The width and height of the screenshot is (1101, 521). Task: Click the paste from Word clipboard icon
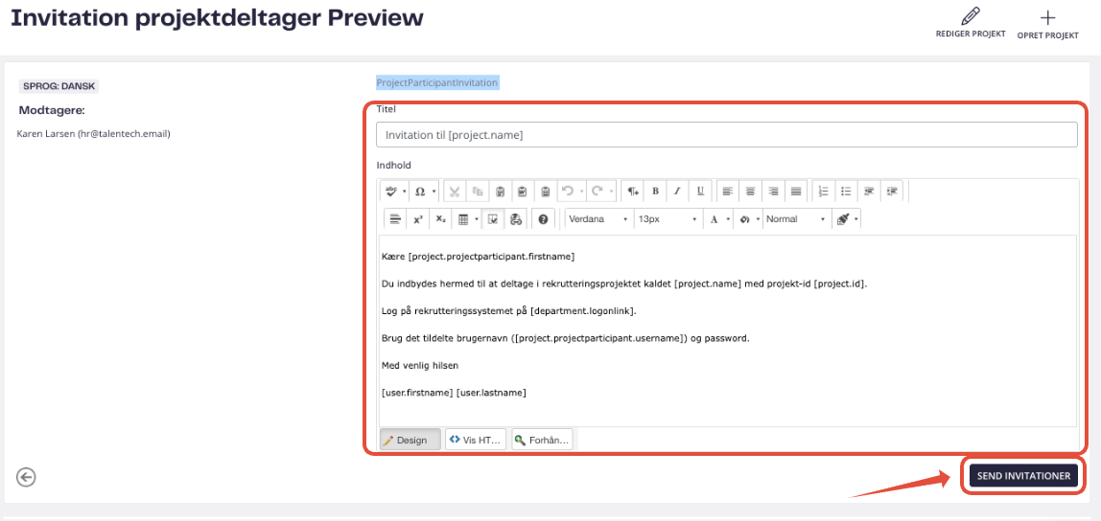pos(523,191)
